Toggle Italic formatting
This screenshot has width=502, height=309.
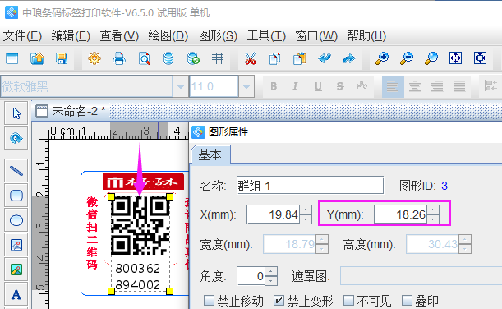coord(295,86)
